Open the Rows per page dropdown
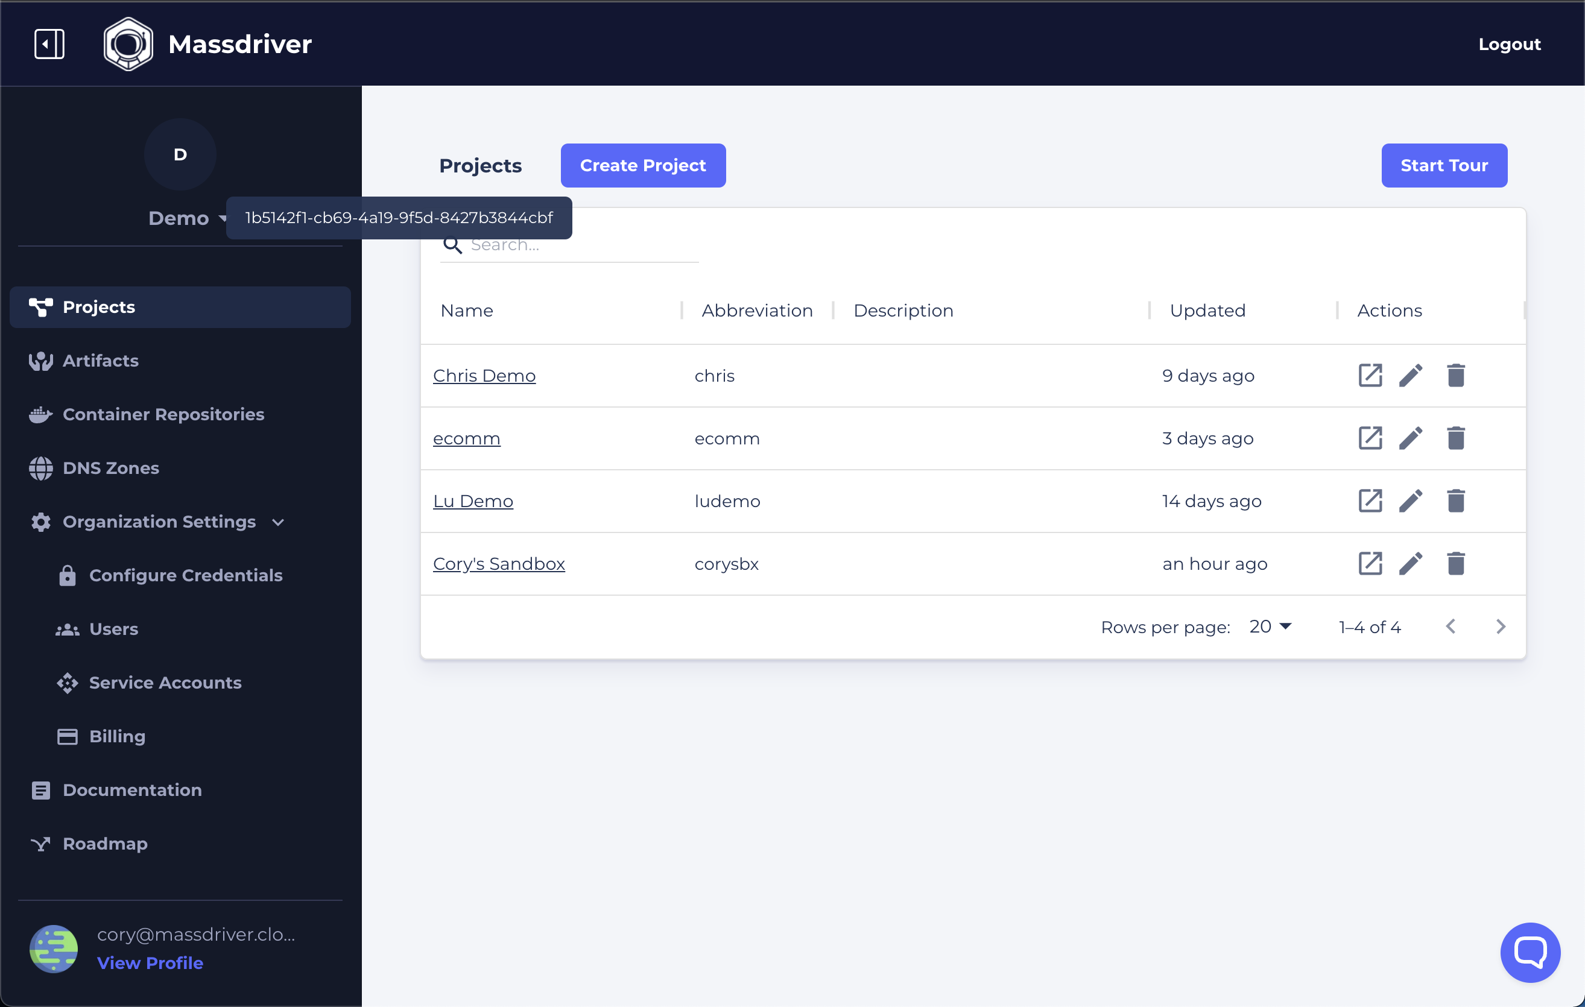Image resolution: width=1585 pixels, height=1007 pixels. coord(1270,626)
